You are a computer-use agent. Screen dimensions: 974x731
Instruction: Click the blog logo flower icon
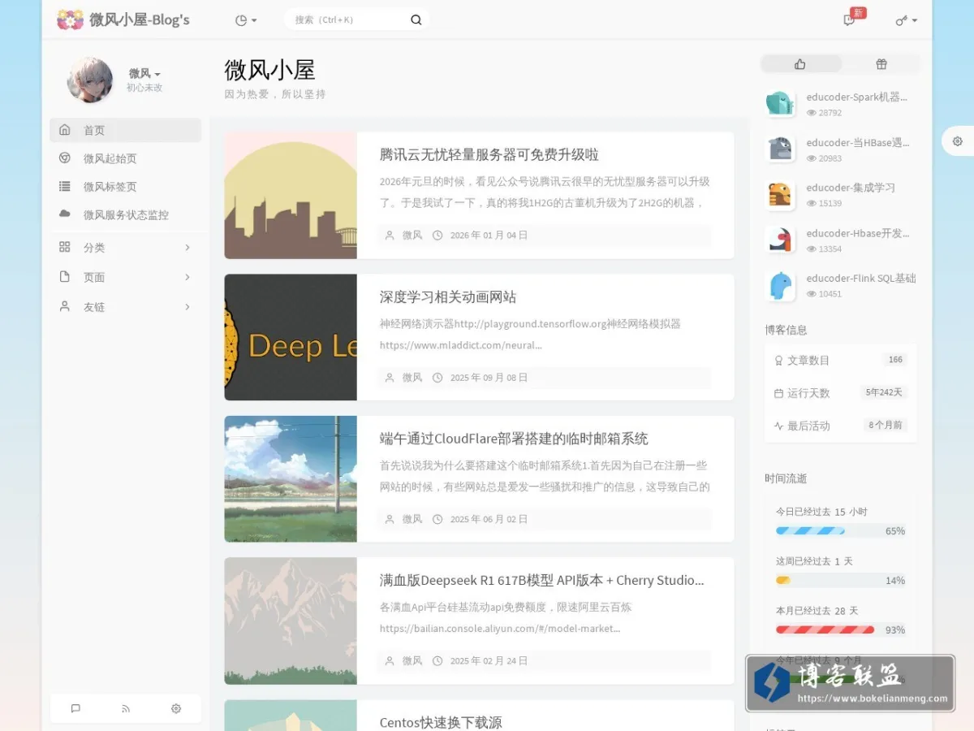(70, 19)
